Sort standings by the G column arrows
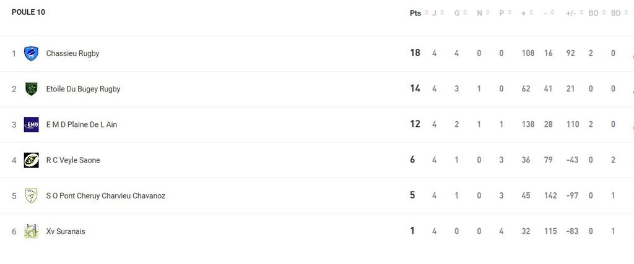This screenshot has height=264, width=634. pos(464,13)
